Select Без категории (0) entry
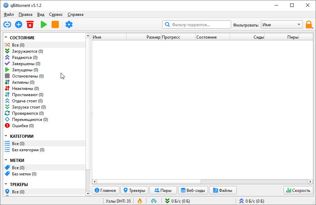This screenshot has height=205, width=316. click(x=45, y=150)
